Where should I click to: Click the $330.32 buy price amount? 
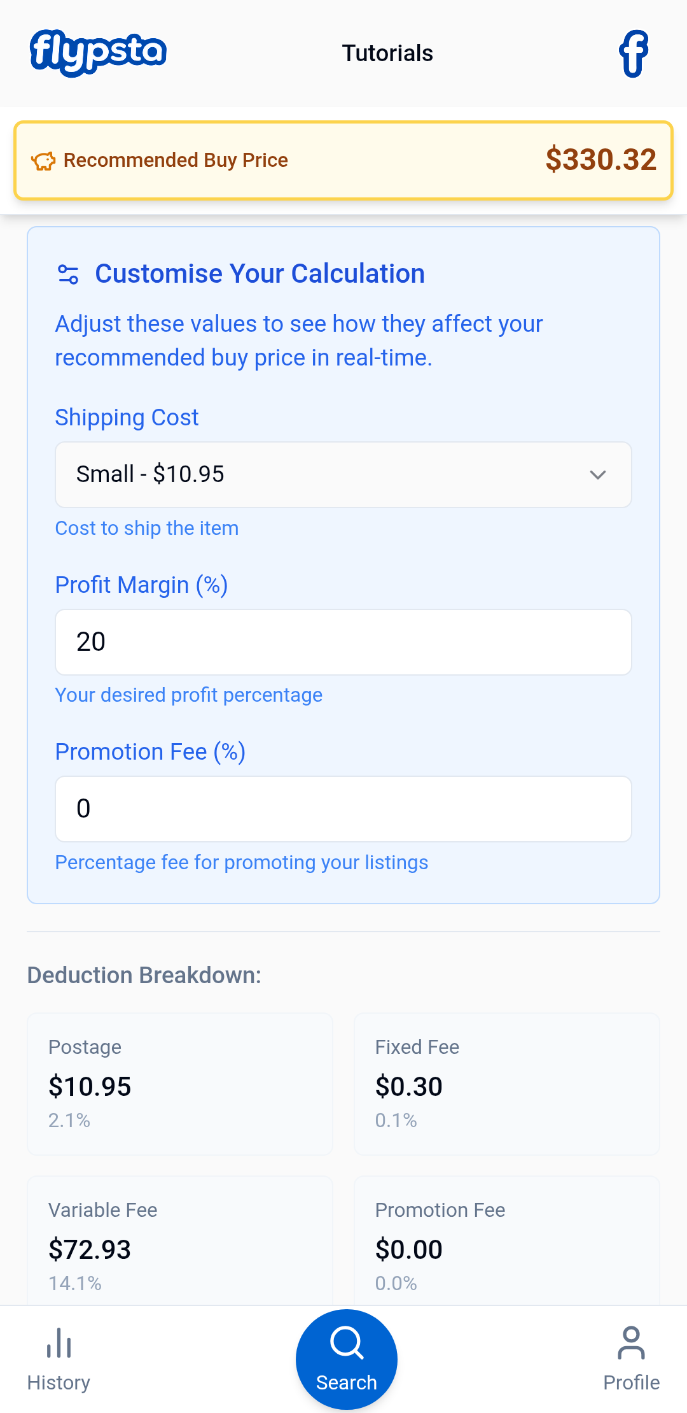coord(601,159)
